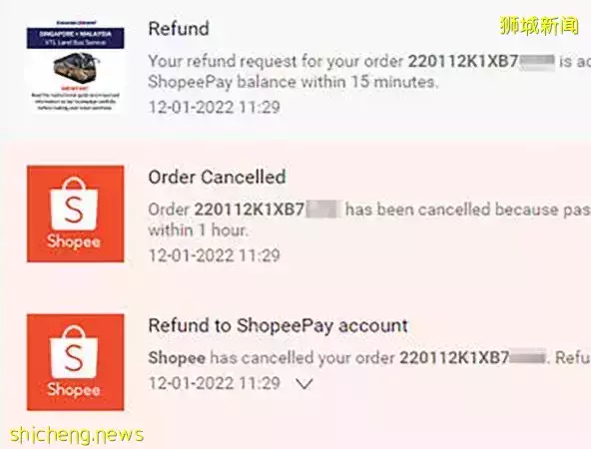
Task: Open the Refund notification title
Action: coord(179,29)
